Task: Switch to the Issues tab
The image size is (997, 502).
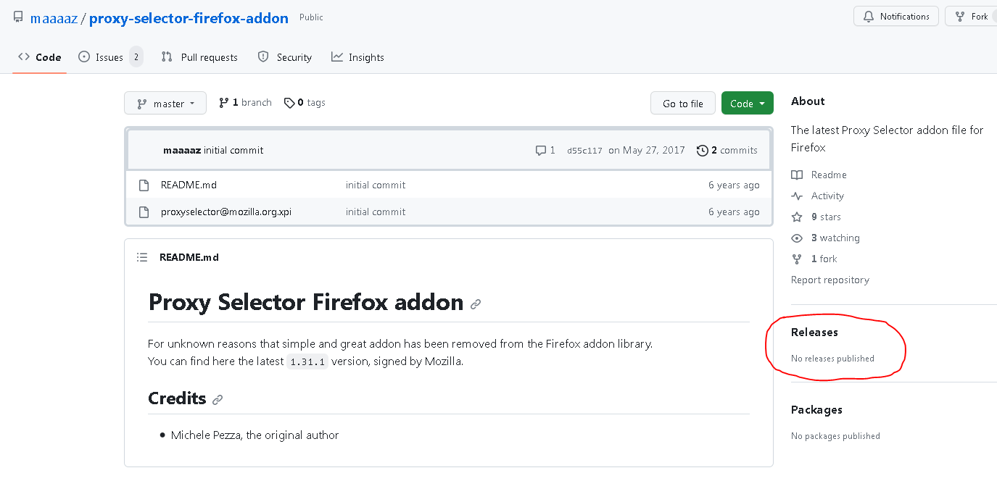Action: coord(110,57)
